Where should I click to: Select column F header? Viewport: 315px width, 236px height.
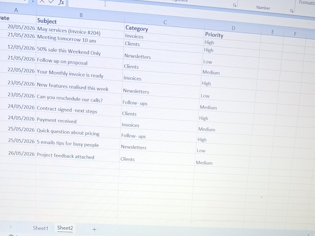[295, 34]
